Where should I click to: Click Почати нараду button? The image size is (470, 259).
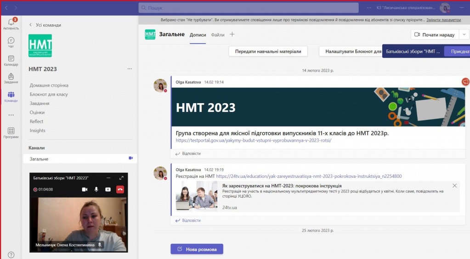coord(435,35)
